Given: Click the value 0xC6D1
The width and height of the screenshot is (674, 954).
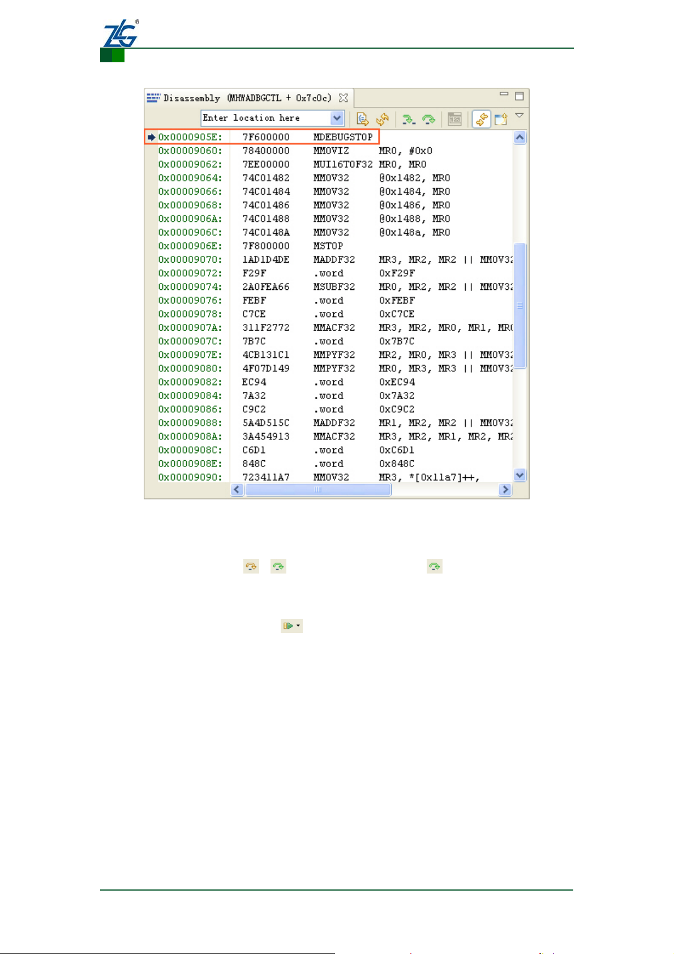Looking at the screenshot, I should coord(397,450).
